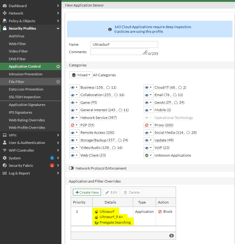Click monitor eye icon for Business category

(73, 87)
